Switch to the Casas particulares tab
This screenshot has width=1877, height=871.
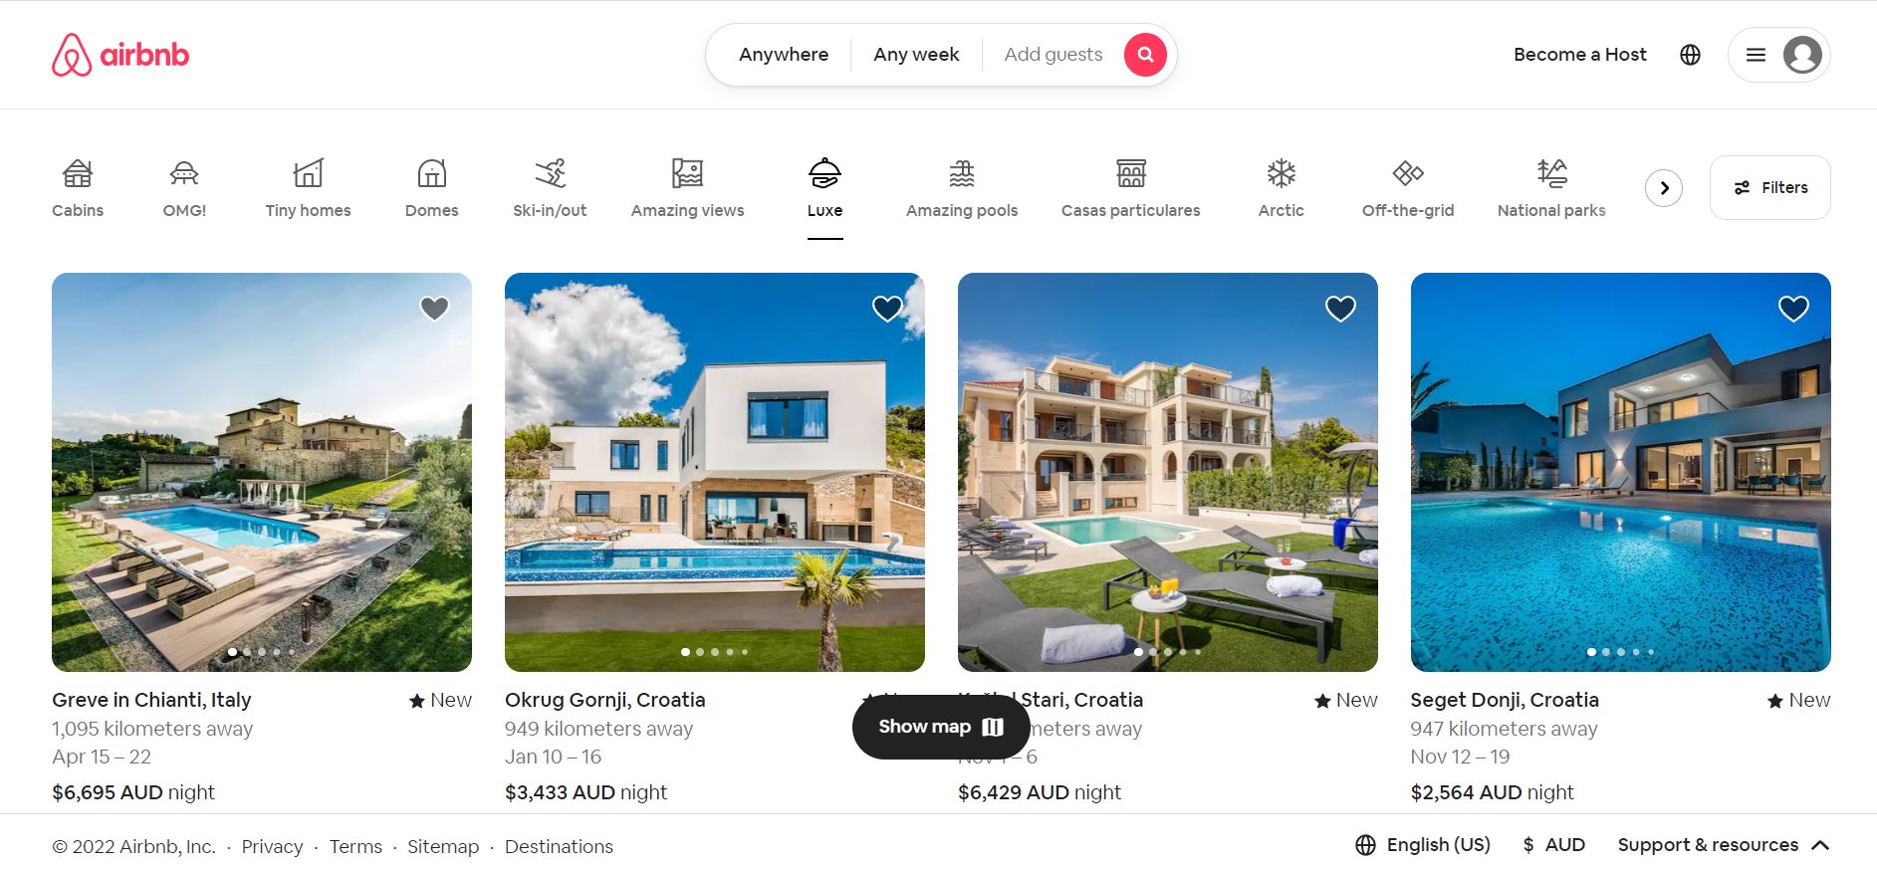pos(1130,188)
